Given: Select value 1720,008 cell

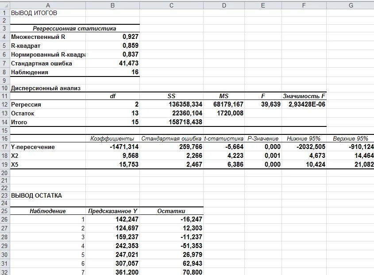Looking at the screenshot, I should pos(224,113).
